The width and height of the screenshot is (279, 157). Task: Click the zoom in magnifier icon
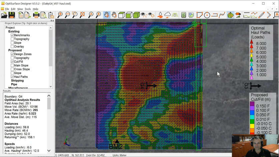coord(60,15)
